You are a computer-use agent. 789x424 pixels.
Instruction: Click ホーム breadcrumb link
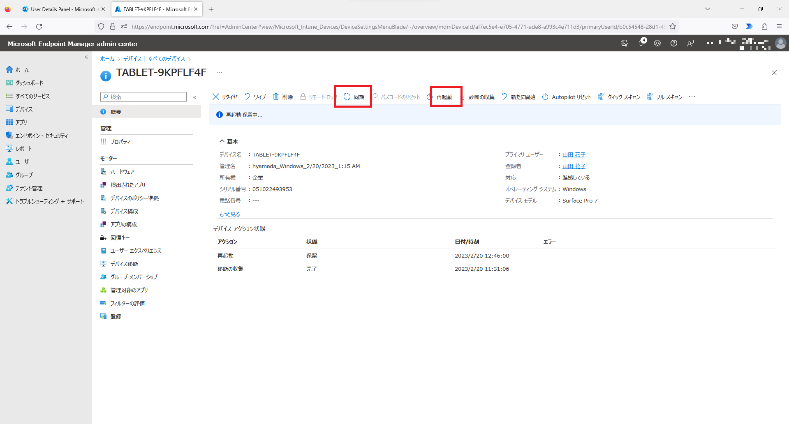click(x=107, y=59)
